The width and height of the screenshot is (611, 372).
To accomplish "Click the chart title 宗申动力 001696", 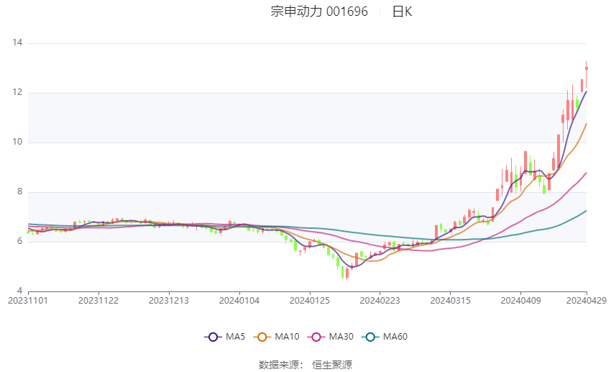I will [x=319, y=12].
